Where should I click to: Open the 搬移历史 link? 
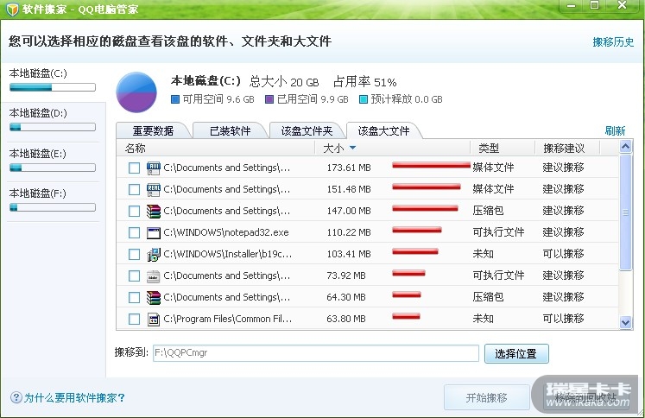613,42
